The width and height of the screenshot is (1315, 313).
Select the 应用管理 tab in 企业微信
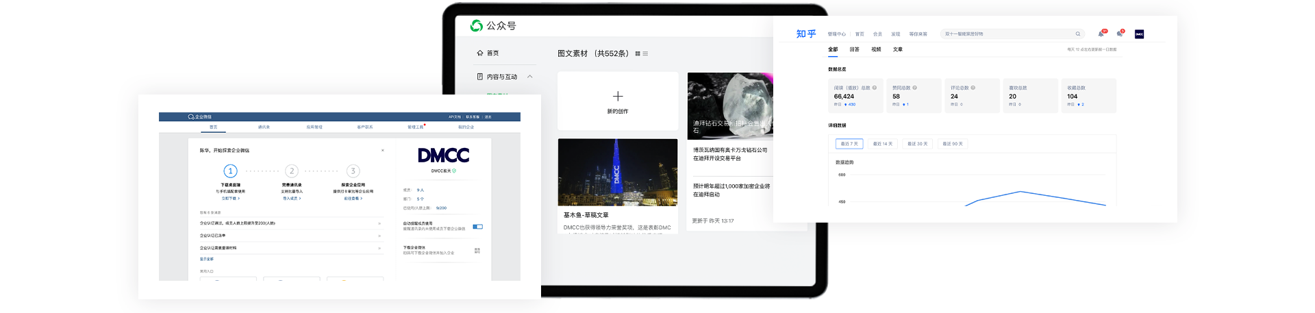coord(314,127)
